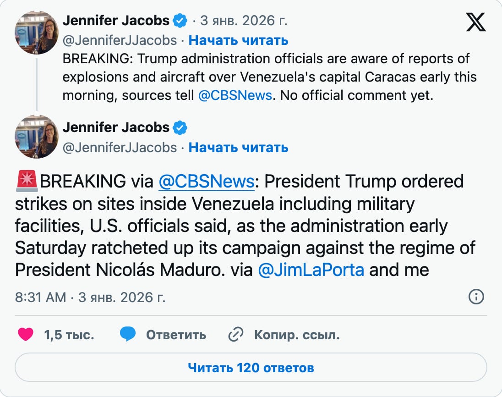Click the copy link chain icon
The width and height of the screenshot is (502, 397).
pos(235,335)
